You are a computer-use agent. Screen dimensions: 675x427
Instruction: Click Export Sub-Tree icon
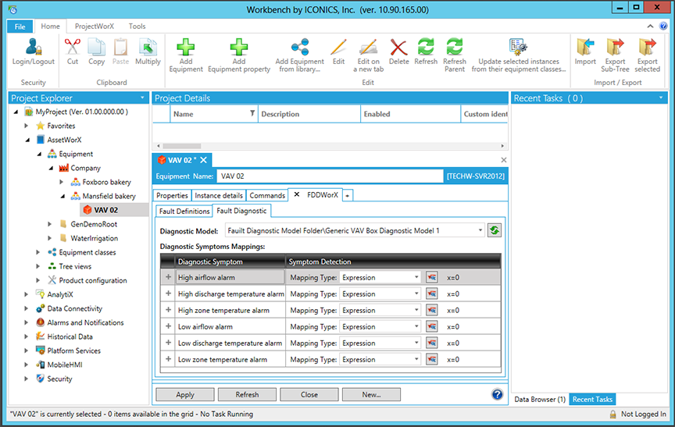(x=615, y=48)
